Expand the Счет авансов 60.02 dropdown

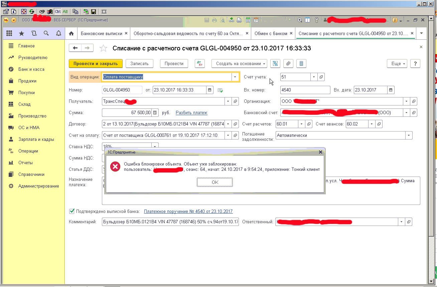coord(372,124)
